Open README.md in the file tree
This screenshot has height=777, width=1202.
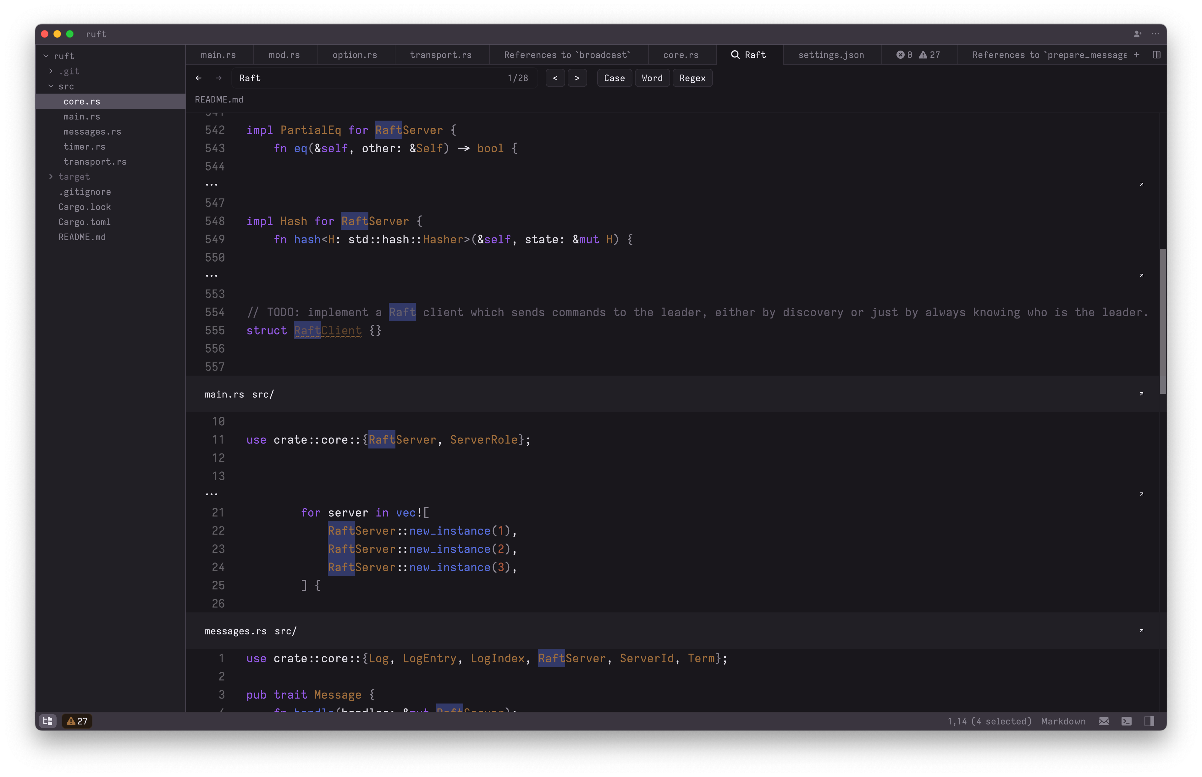pyautogui.click(x=111, y=237)
